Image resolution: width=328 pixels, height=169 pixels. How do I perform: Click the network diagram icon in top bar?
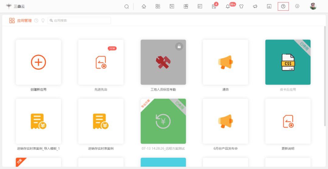point(172,6)
